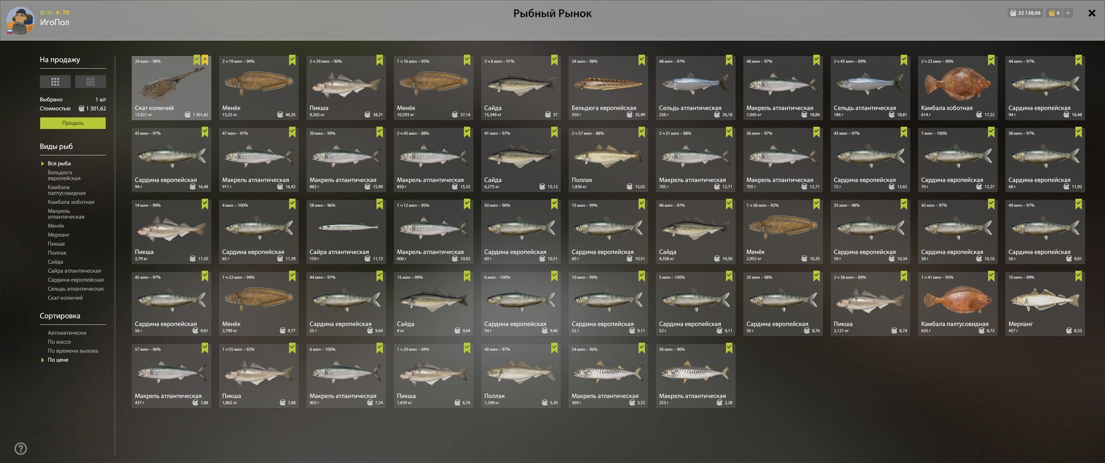
Task: Click the player avatar portrait
Action: [20, 21]
